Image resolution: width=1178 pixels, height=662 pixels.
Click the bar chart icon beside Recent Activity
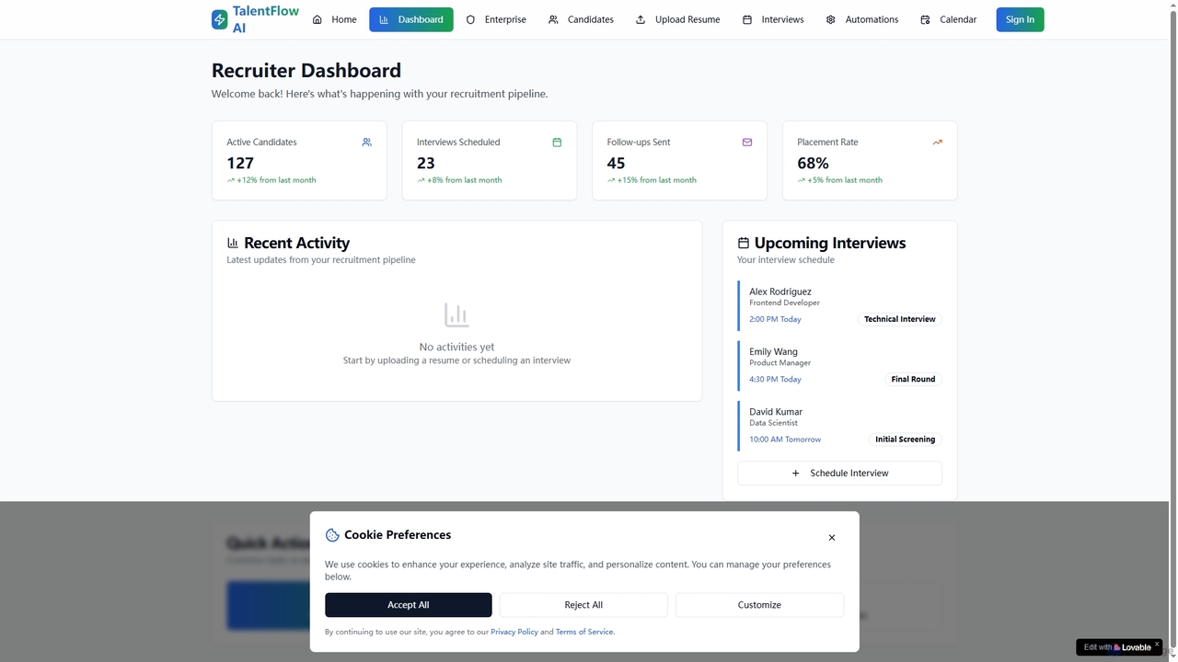pyautogui.click(x=233, y=243)
